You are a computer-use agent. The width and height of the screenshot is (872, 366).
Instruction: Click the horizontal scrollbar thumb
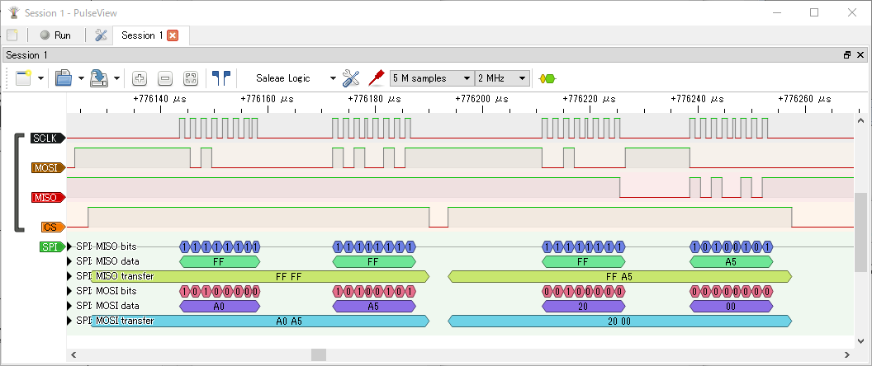(x=318, y=354)
